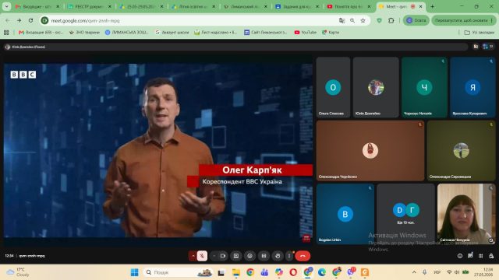Open the ЗНО тварини bookmark
499x280 pixels.
pos(84,32)
